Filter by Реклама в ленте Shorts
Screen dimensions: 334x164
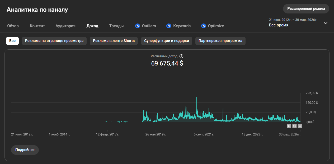coord(114,41)
